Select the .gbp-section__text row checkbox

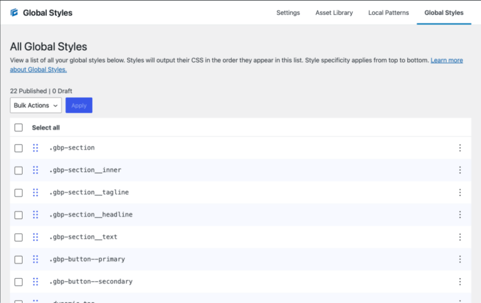pyautogui.click(x=18, y=237)
